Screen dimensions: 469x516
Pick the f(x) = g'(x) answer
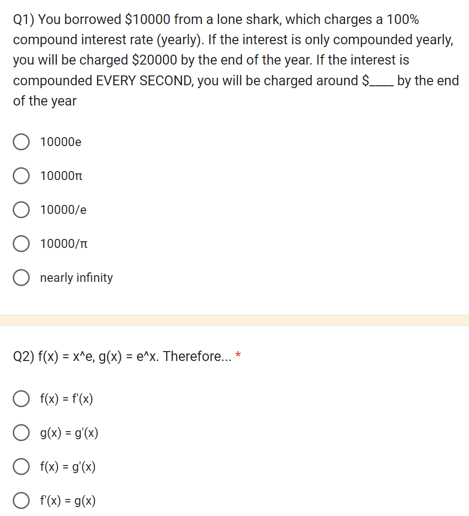[21, 467]
